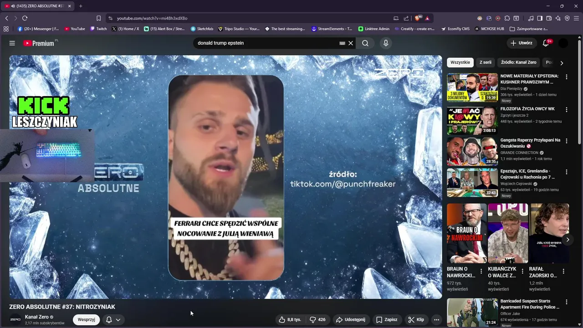This screenshot has width=583, height=328.
Task: Open the Brave Wallet icon
Action: coord(549,18)
